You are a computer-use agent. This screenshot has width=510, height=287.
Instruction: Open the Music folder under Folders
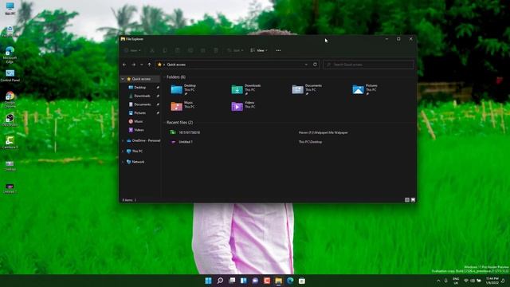(182, 106)
